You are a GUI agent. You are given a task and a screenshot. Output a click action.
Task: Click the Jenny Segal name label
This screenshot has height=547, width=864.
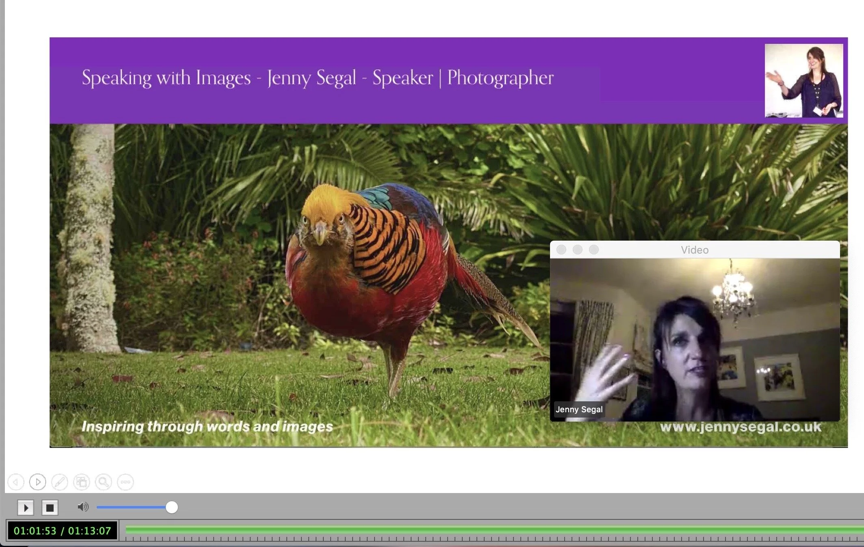coord(579,409)
